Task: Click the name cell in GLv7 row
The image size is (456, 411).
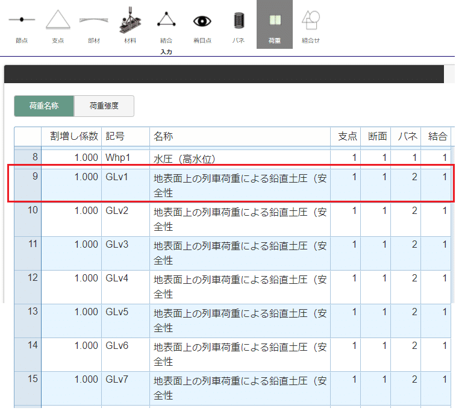Action: [x=240, y=388]
